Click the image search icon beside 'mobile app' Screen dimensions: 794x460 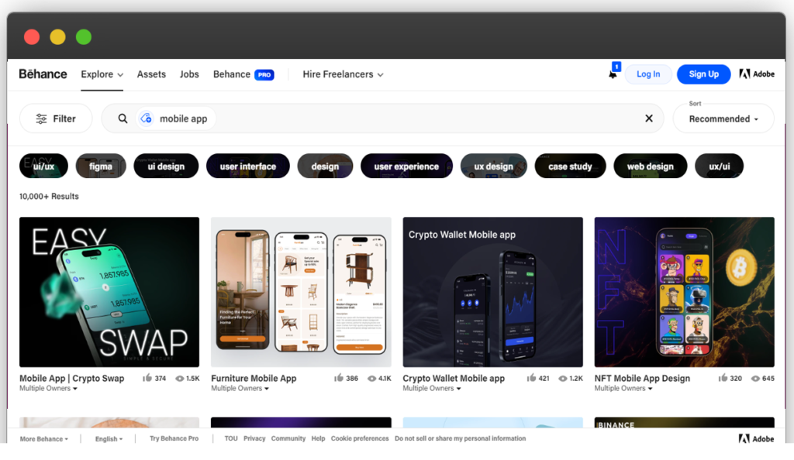pos(146,118)
